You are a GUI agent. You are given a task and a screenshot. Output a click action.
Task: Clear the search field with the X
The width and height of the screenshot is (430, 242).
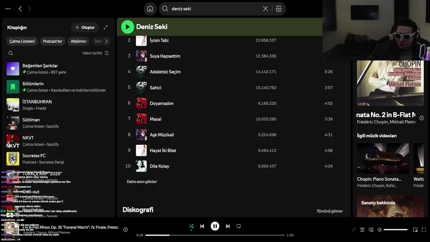pyautogui.click(x=265, y=9)
